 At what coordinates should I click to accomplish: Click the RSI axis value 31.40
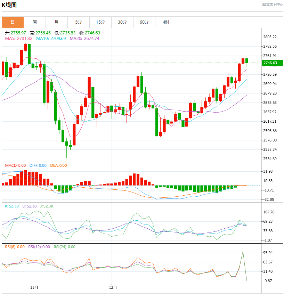pyautogui.click(x=268, y=271)
